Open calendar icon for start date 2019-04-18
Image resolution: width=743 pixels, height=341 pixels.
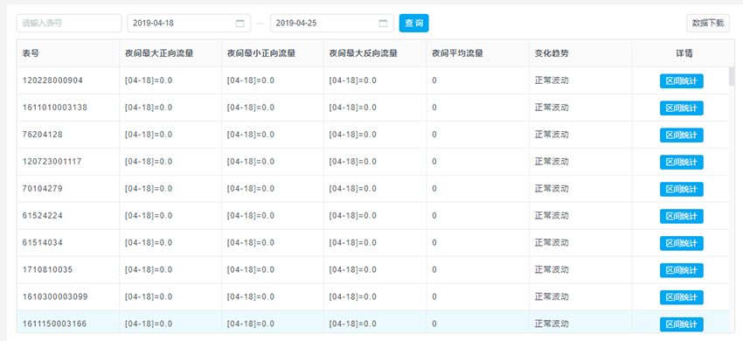240,24
